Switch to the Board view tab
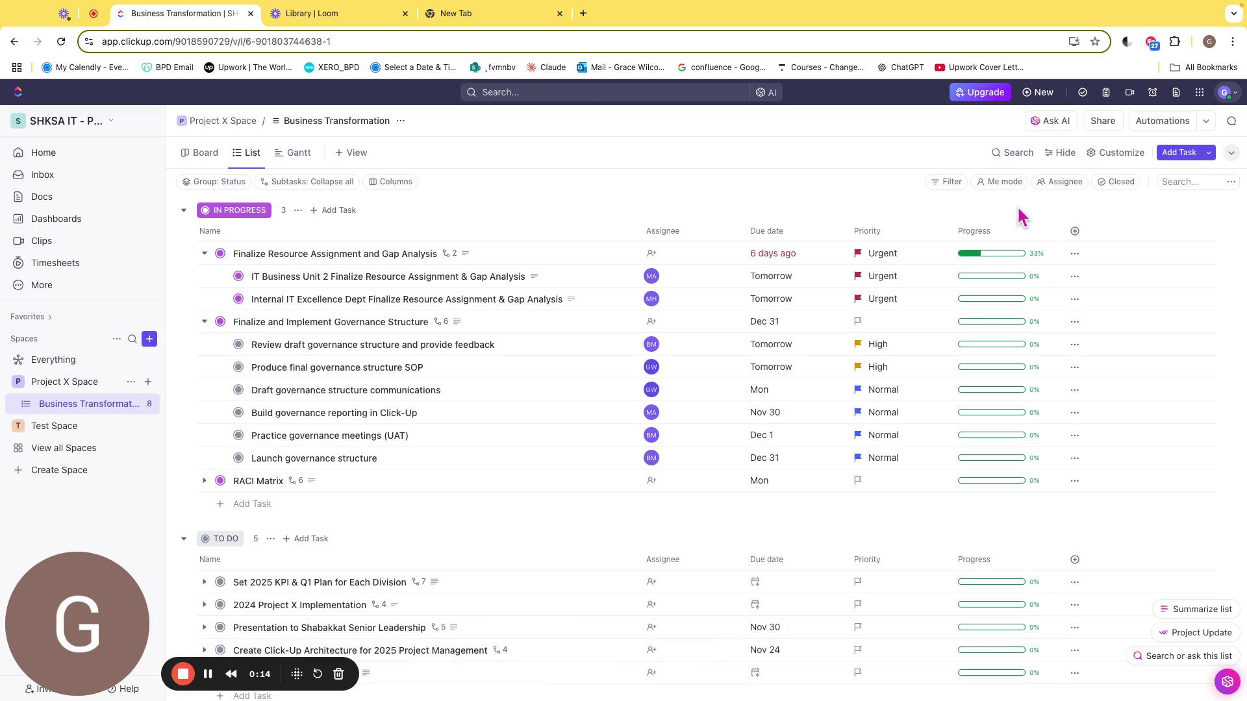The height and width of the screenshot is (701, 1247). pos(199,153)
